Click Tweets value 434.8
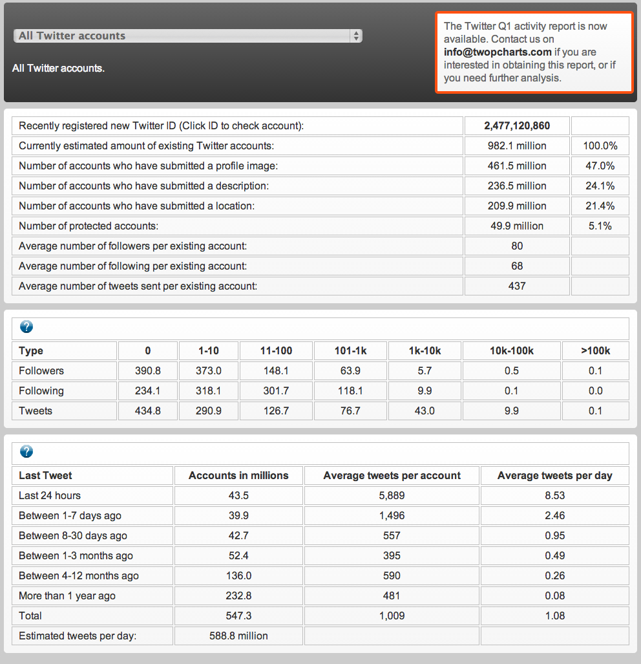The image size is (641, 664). tap(148, 411)
